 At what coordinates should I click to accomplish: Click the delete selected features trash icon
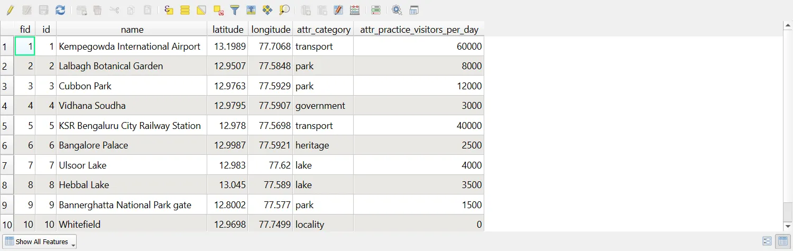tap(98, 10)
